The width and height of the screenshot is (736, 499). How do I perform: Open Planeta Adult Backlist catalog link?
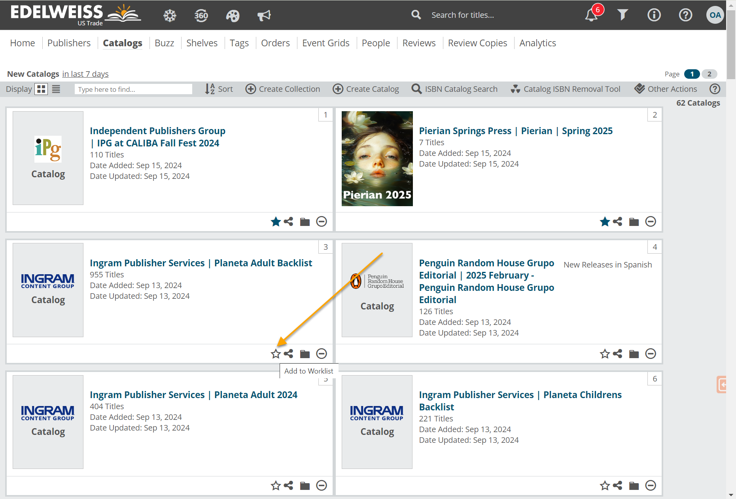201,263
